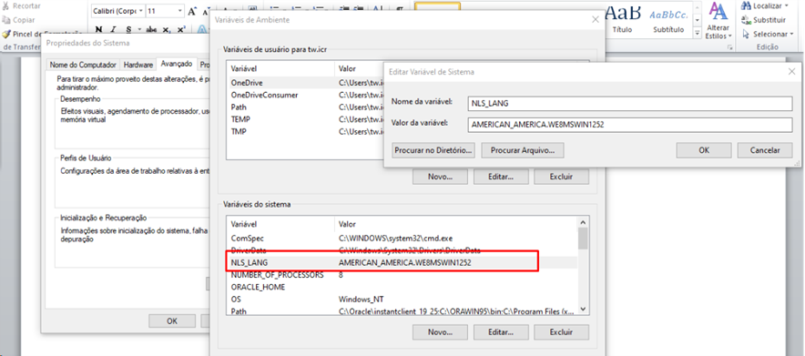This screenshot has width=805, height=356.
Task: Apply superscript formatting
Action: coord(180,29)
